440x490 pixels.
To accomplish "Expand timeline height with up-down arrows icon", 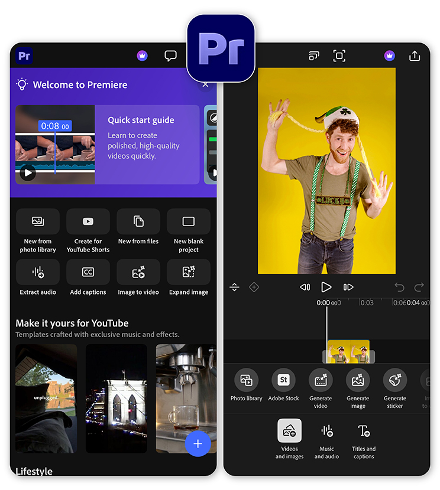I will pos(234,287).
